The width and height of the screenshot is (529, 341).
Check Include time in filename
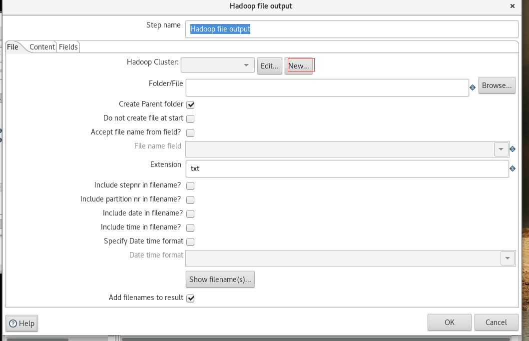[190, 228]
